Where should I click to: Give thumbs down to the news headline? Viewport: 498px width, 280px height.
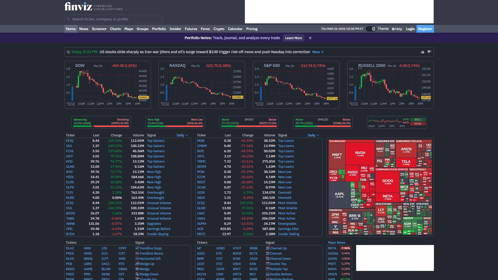click(x=430, y=52)
